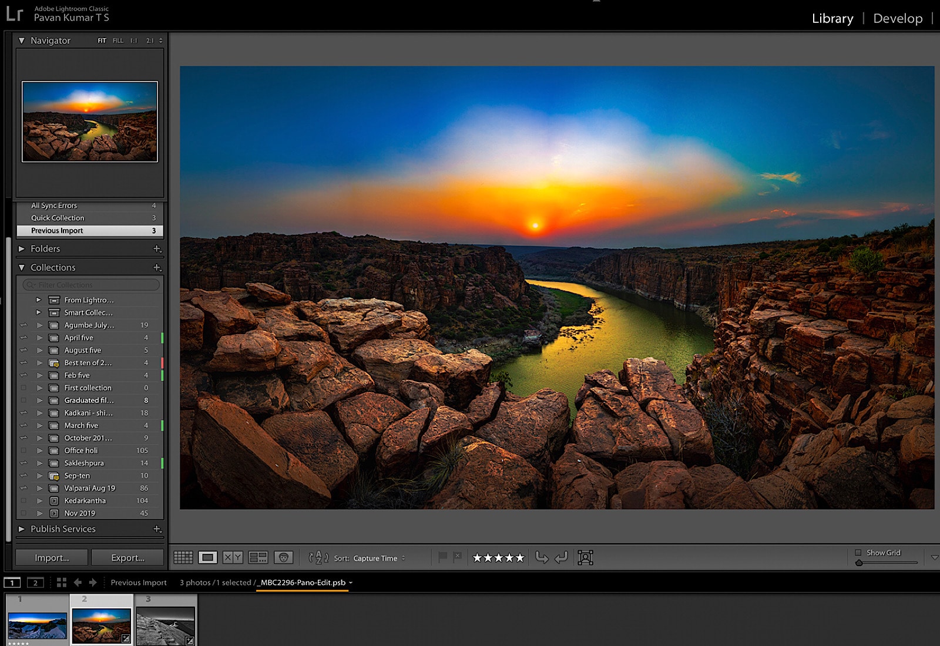Select filmstrip thumbnail 1 snowy sunset

click(x=38, y=626)
